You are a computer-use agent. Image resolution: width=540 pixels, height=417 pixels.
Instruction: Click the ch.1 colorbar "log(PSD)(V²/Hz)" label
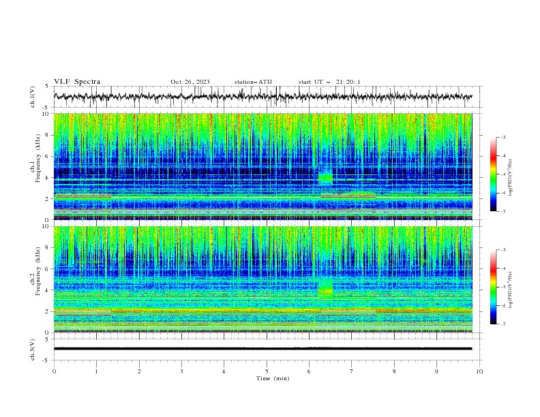pos(511,178)
